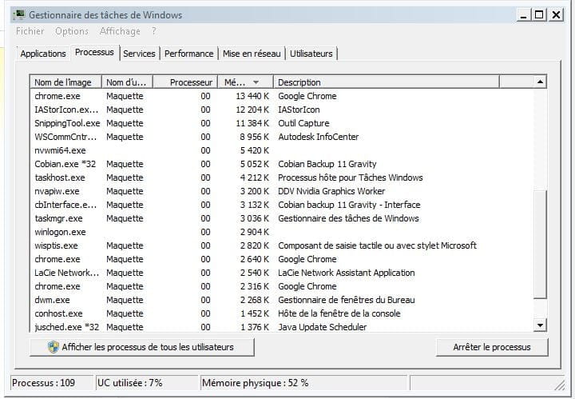
Task: Select the IAStorIcon.ex... process row
Action: click(x=282, y=110)
